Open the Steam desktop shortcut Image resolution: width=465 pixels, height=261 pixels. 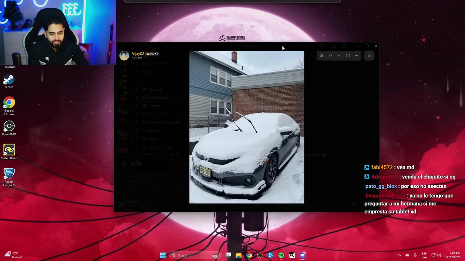9,81
